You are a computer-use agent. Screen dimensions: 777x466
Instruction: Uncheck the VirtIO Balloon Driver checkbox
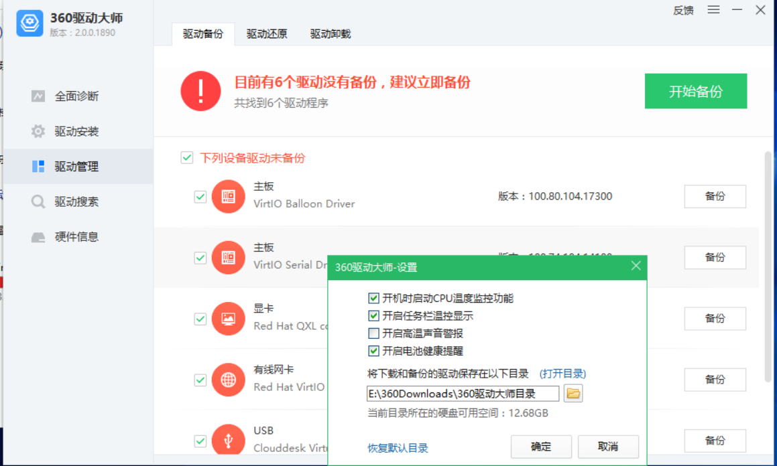(200, 196)
